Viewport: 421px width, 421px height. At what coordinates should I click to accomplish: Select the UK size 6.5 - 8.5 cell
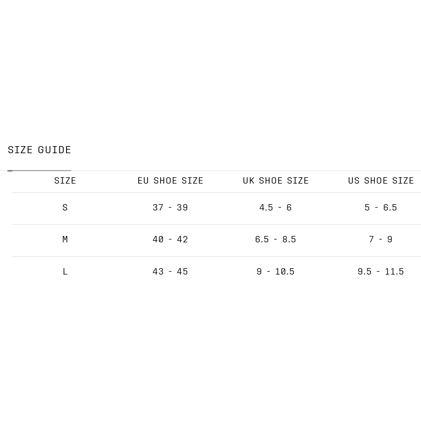[x=276, y=240]
